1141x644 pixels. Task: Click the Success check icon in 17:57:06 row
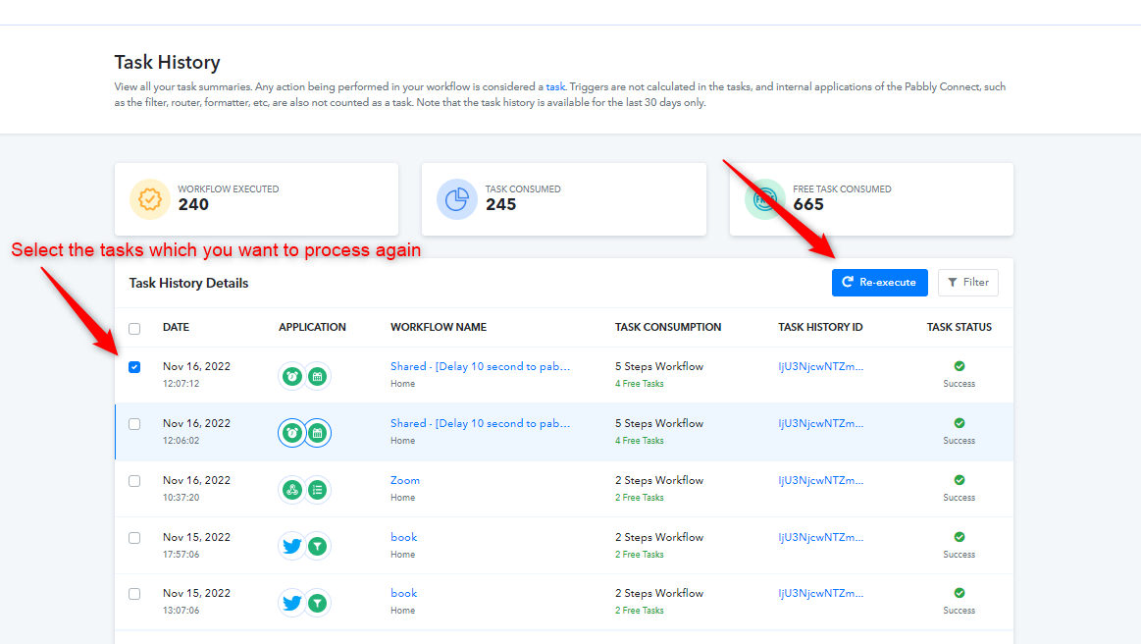coord(959,537)
